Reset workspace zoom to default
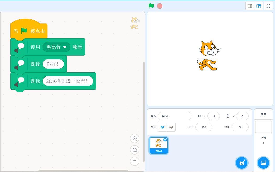The height and width of the screenshot is (172, 275). tap(135, 161)
